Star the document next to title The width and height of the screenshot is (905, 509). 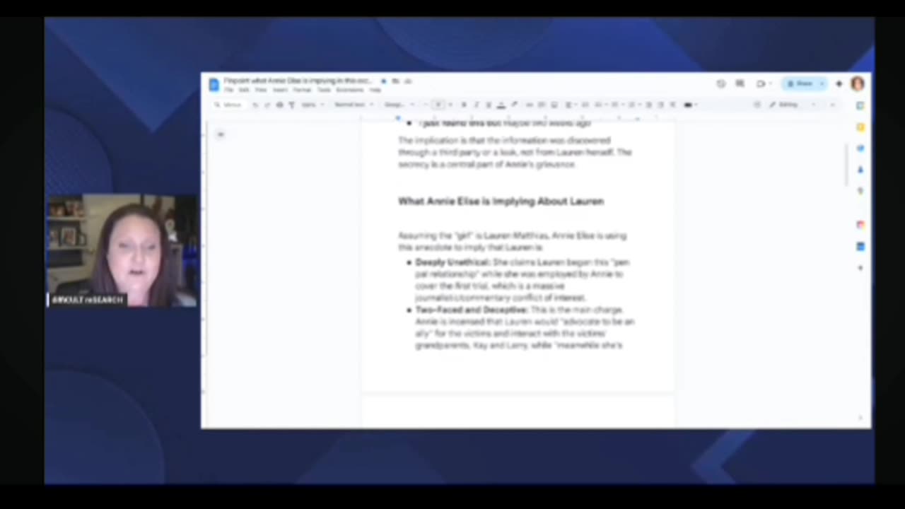(383, 81)
